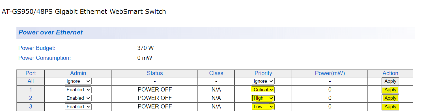
Task: Click the Status column header
Action: pos(155,73)
